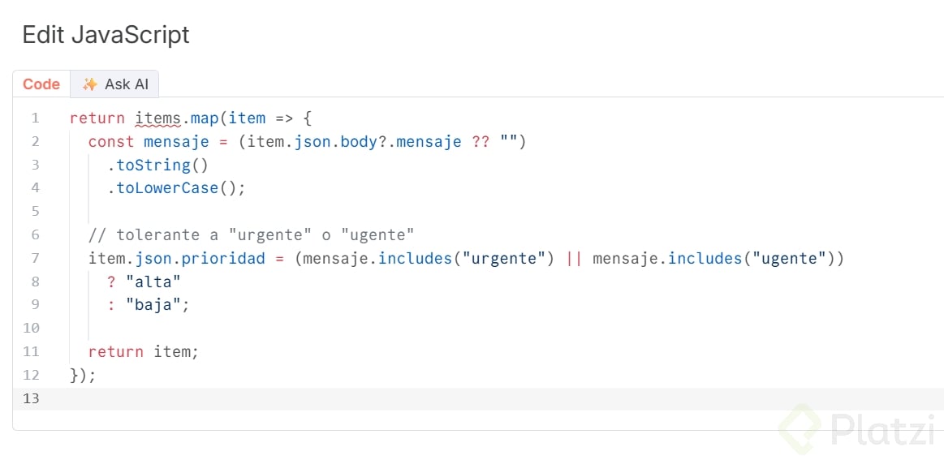
Task: Click the "ugente" string in second includes
Action: [x=795, y=259]
